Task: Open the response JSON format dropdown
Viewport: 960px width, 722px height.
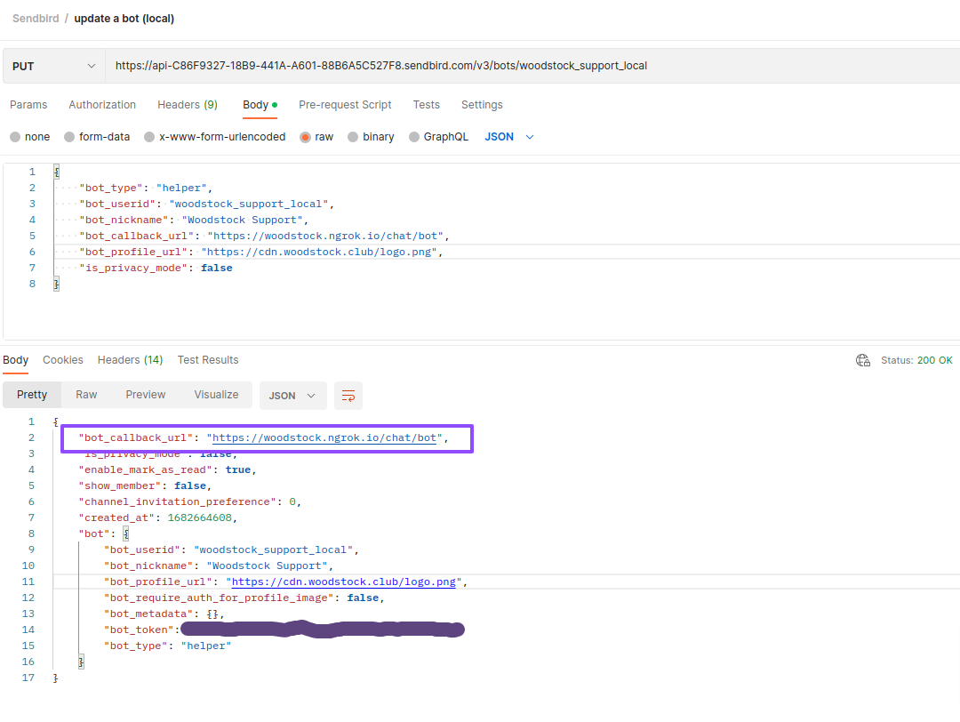Action: tap(292, 396)
